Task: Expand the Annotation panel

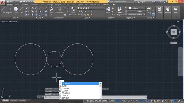Action: coord(58,18)
